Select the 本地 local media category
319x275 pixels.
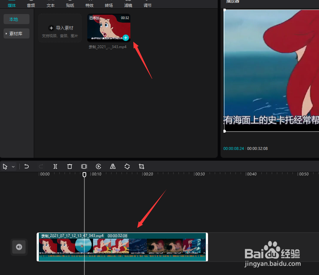17,19
